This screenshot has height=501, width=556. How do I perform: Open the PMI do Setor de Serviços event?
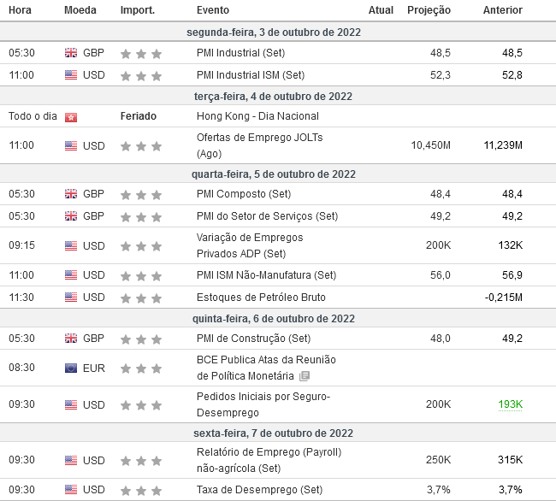point(267,216)
